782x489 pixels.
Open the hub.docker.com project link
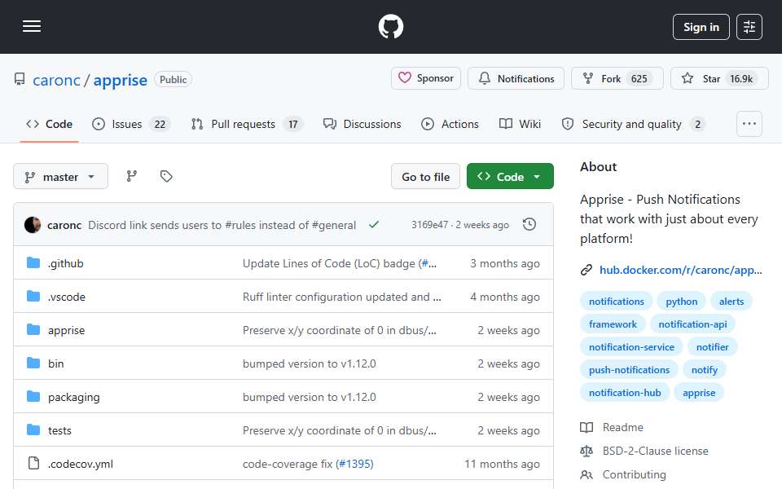click(x=680, y=270)
